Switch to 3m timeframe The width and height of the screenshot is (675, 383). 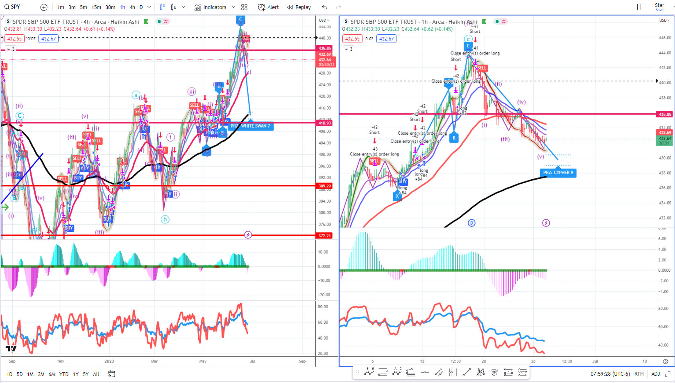tap(72, 7)
